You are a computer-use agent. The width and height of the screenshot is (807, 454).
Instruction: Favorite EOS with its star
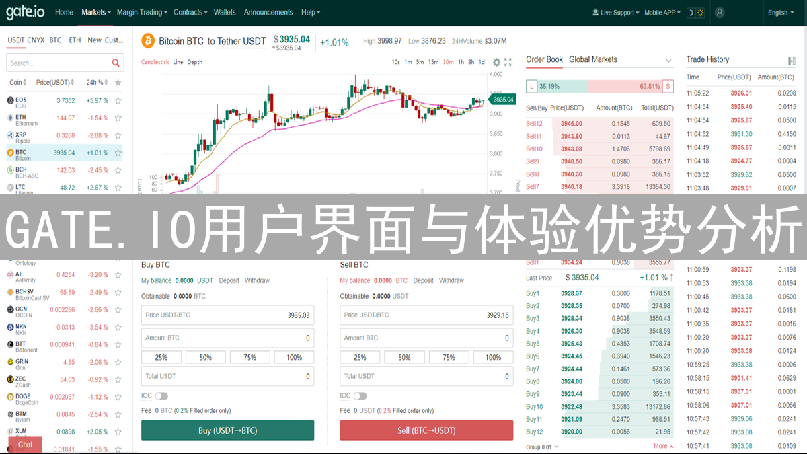(x=118, y=100)
